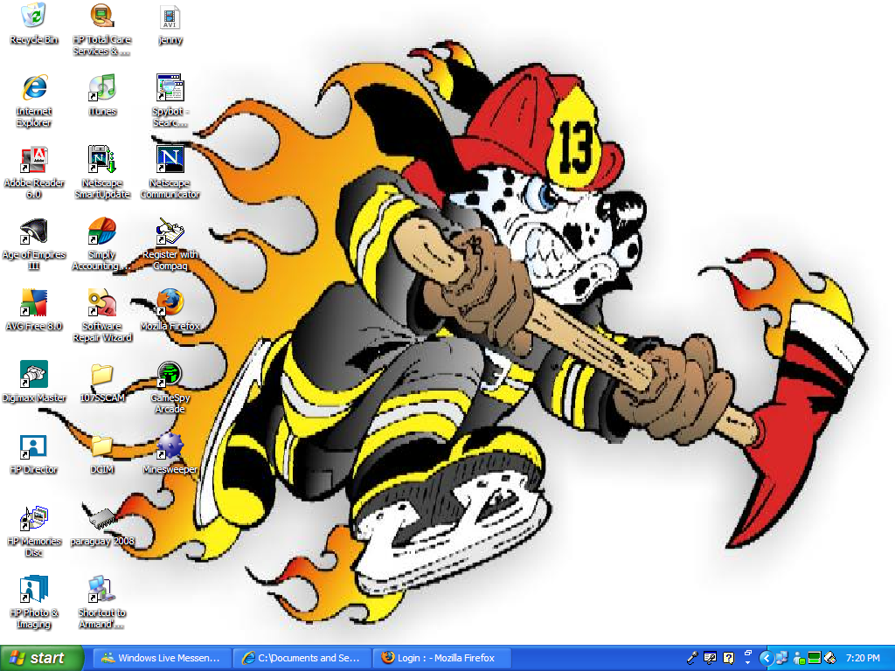This screenshot has height=671, width=895.
Task: Switch to C:\Documents and Settings taskbar window
Action: click(x=302, y=658)
